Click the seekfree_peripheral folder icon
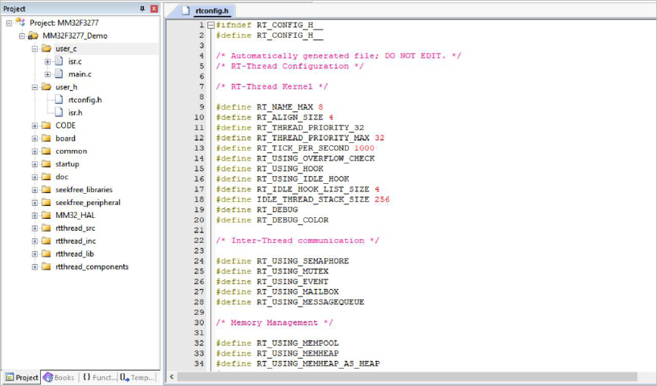Viewport: 657px width, 386px height. click(46, 202)
